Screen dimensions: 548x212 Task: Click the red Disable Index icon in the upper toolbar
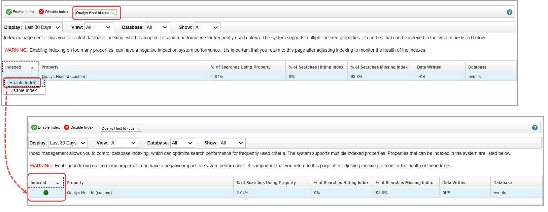click(x=41, y=12)
